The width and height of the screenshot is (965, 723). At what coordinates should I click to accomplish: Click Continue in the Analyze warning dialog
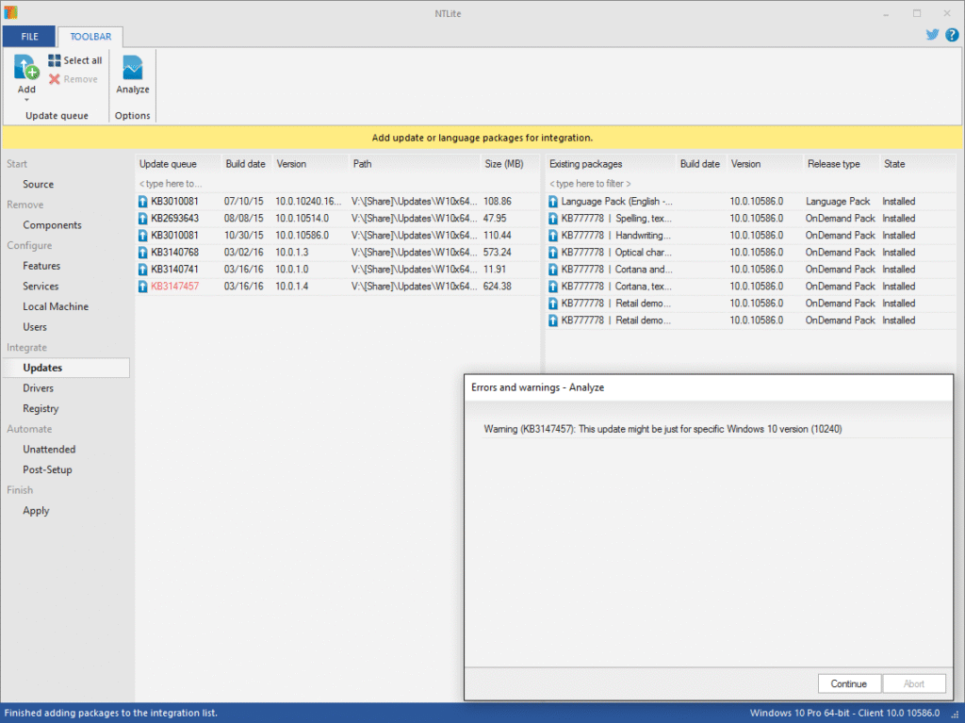[x=849, y=683]
